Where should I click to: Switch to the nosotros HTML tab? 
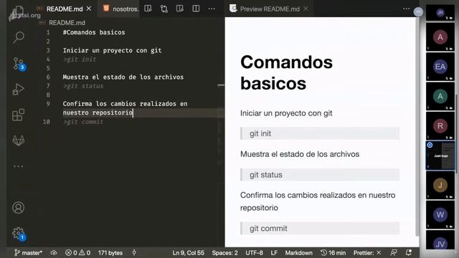[x=120, y=9]
